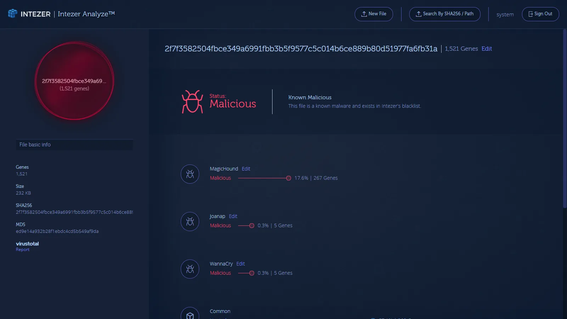Click the Common family name
Screen dimensions: 567x319
click(220, 311)
